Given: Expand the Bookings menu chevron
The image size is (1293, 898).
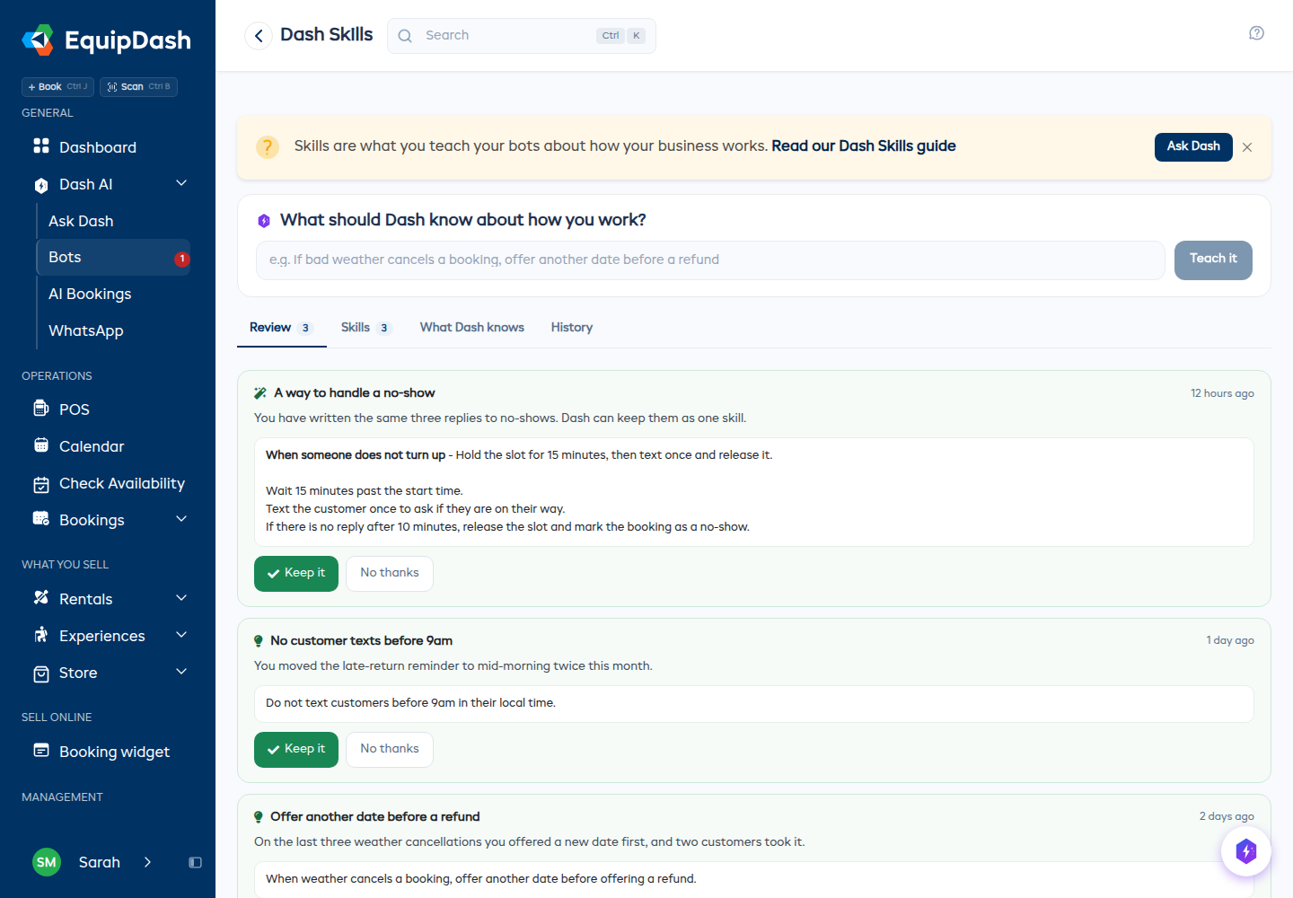Looking at the screenshot, I should [x=181, y=519].
